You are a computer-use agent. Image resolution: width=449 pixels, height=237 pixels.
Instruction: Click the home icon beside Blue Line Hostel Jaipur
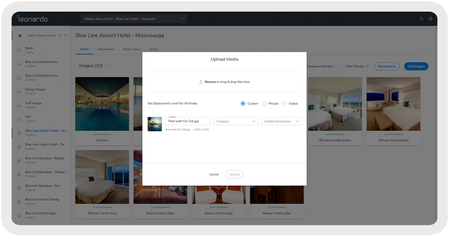19,215
